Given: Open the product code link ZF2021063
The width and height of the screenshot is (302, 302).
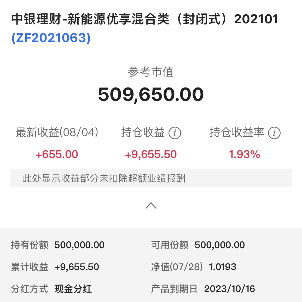Looking at the screenshot, I should [x=51, y=38].
